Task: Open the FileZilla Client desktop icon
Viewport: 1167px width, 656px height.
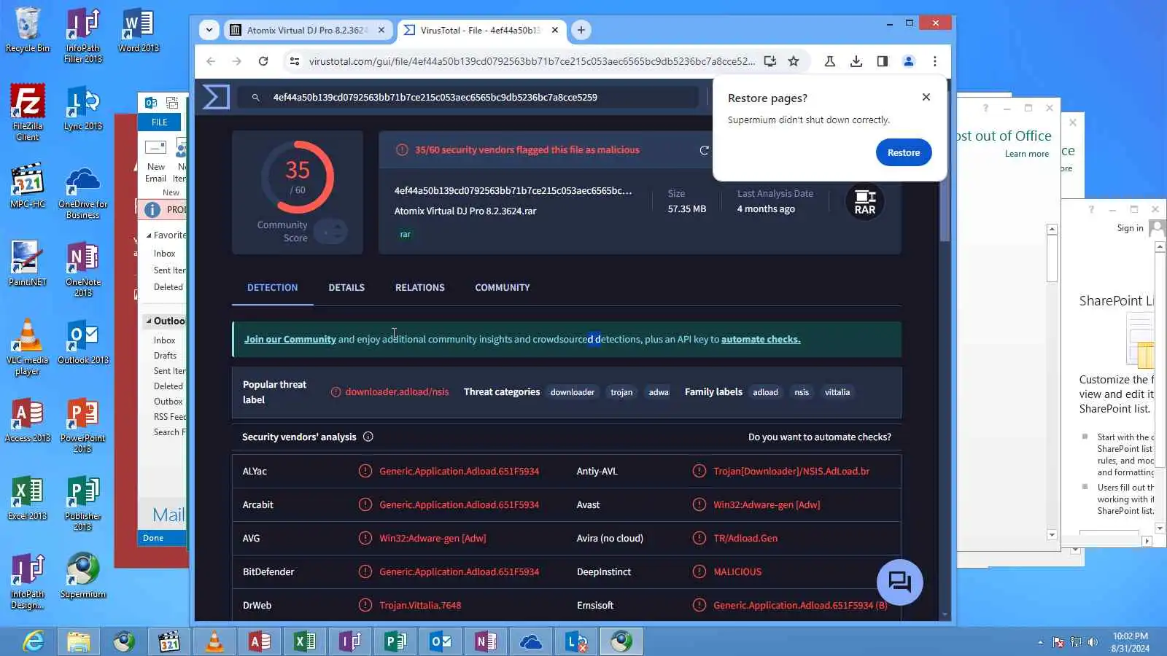Action: 28,112
